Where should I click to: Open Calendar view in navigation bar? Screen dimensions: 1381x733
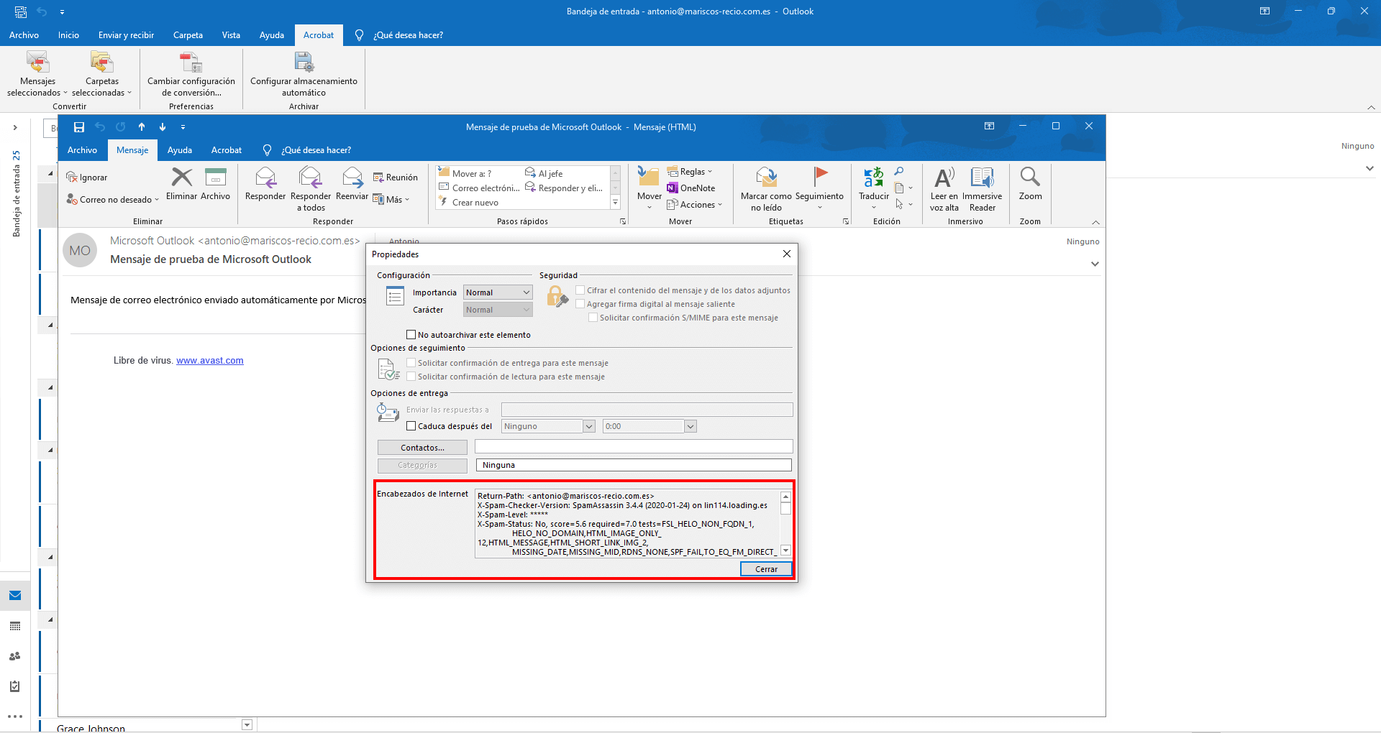[x=15, y=627]
